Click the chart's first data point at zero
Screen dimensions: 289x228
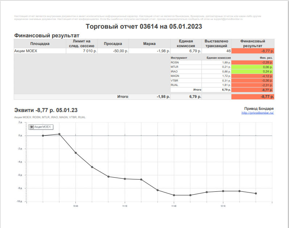(x=43, y=136)
